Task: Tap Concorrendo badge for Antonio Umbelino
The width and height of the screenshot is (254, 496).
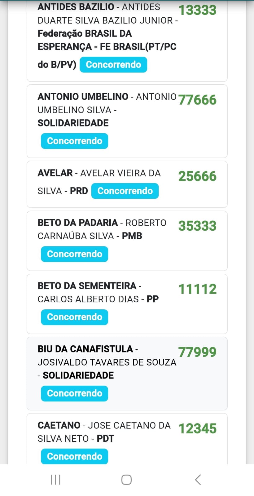Action: pos(74,141)
